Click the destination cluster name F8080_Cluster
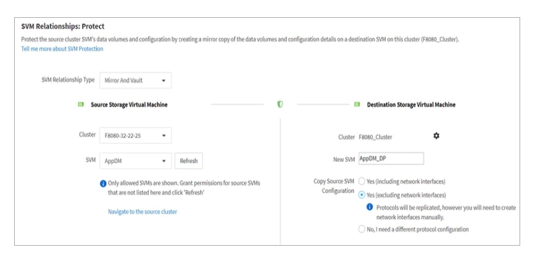Screen dimensions: 543x266 375,137
